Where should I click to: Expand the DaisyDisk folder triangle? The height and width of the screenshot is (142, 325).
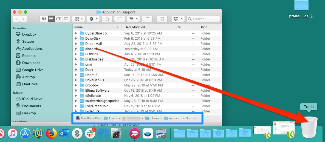coord(76,39)
